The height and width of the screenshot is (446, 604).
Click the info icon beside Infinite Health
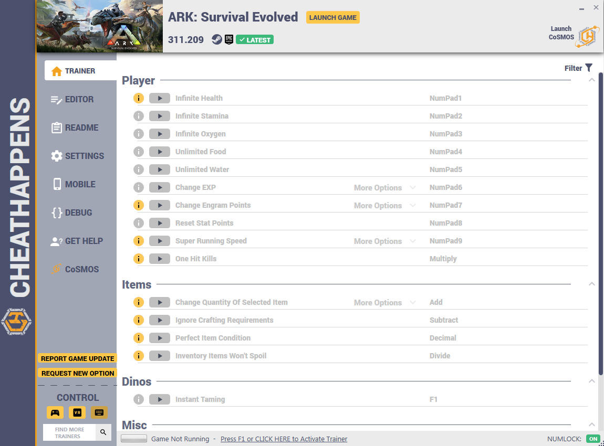139,98
